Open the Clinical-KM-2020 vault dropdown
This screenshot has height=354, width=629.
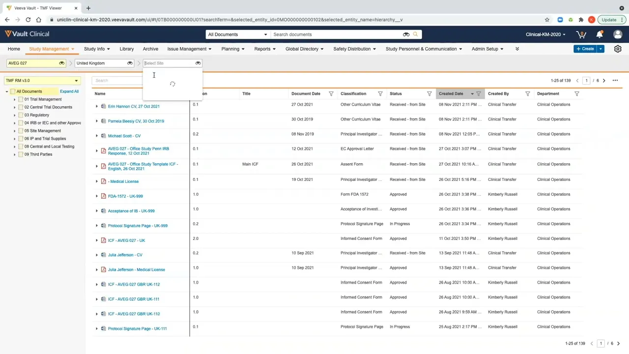(545, 34)
